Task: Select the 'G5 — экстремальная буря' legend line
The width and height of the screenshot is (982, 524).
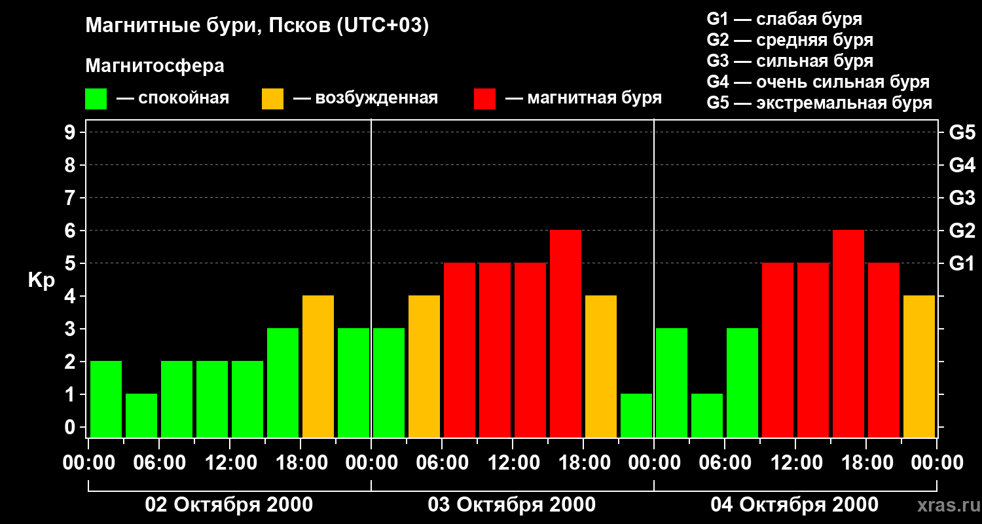Action: (820, 103)
